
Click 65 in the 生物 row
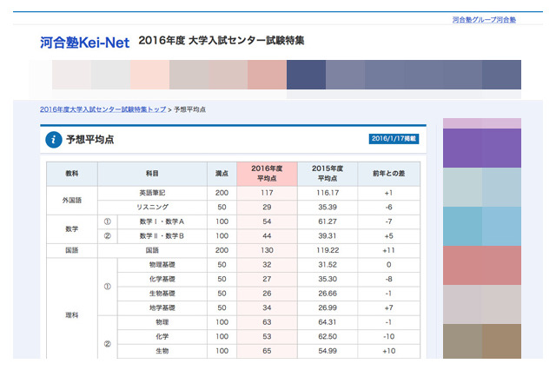pos(267,351)
